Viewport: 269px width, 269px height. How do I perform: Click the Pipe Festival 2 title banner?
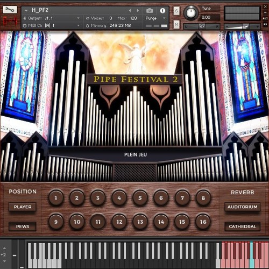[136, 79]
